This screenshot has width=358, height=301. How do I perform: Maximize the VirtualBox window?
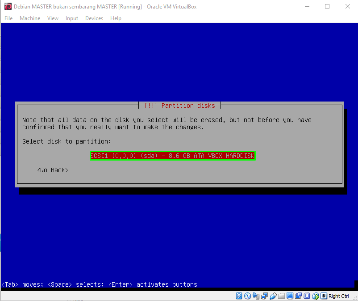tap(327, 6)
